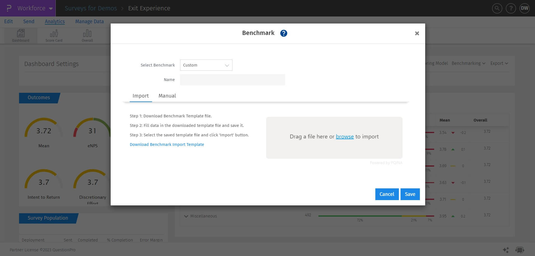535x256 pixels.
Task: Close the Benchmark dialog with the X
Action: (x=417, y=33)
